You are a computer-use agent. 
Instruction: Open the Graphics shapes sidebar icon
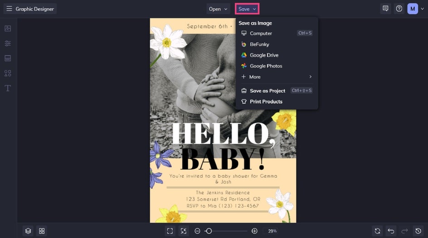tap(8, 73)
